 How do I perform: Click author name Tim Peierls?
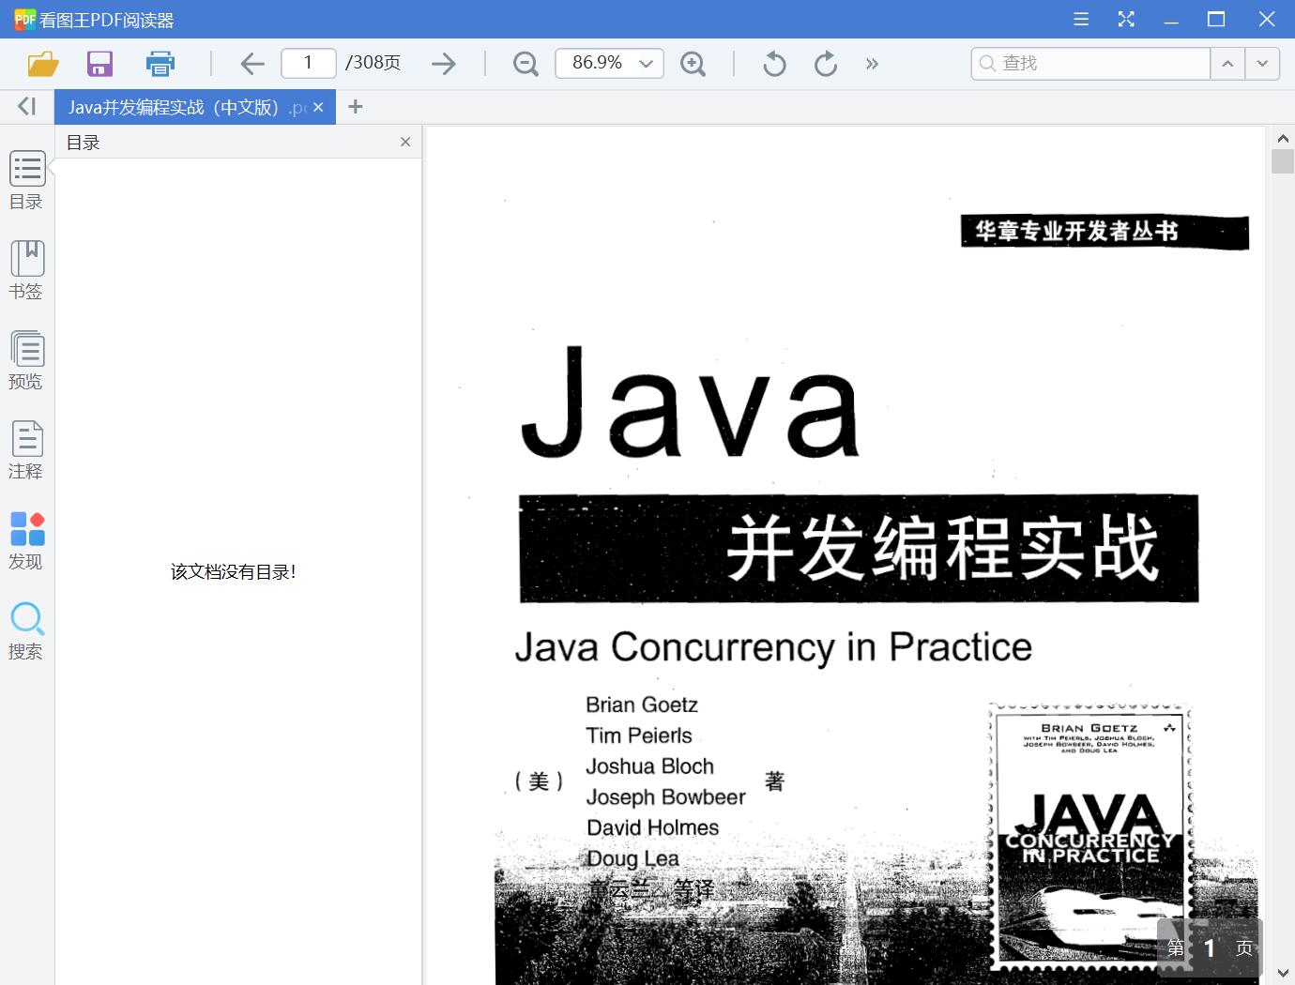pyautogui.click(x=639, y=735)
